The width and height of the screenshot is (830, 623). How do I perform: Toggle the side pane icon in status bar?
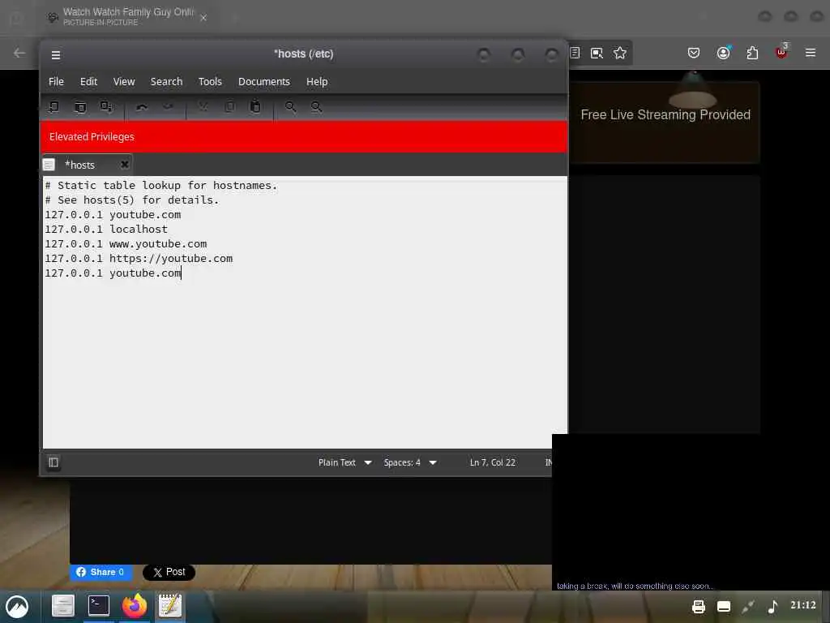53,462
